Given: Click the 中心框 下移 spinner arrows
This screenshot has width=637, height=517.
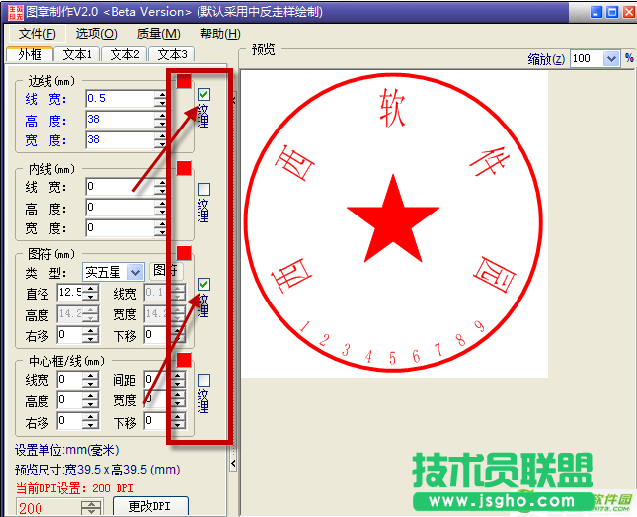Looking at the screenshot, I should tap(178, 421).
